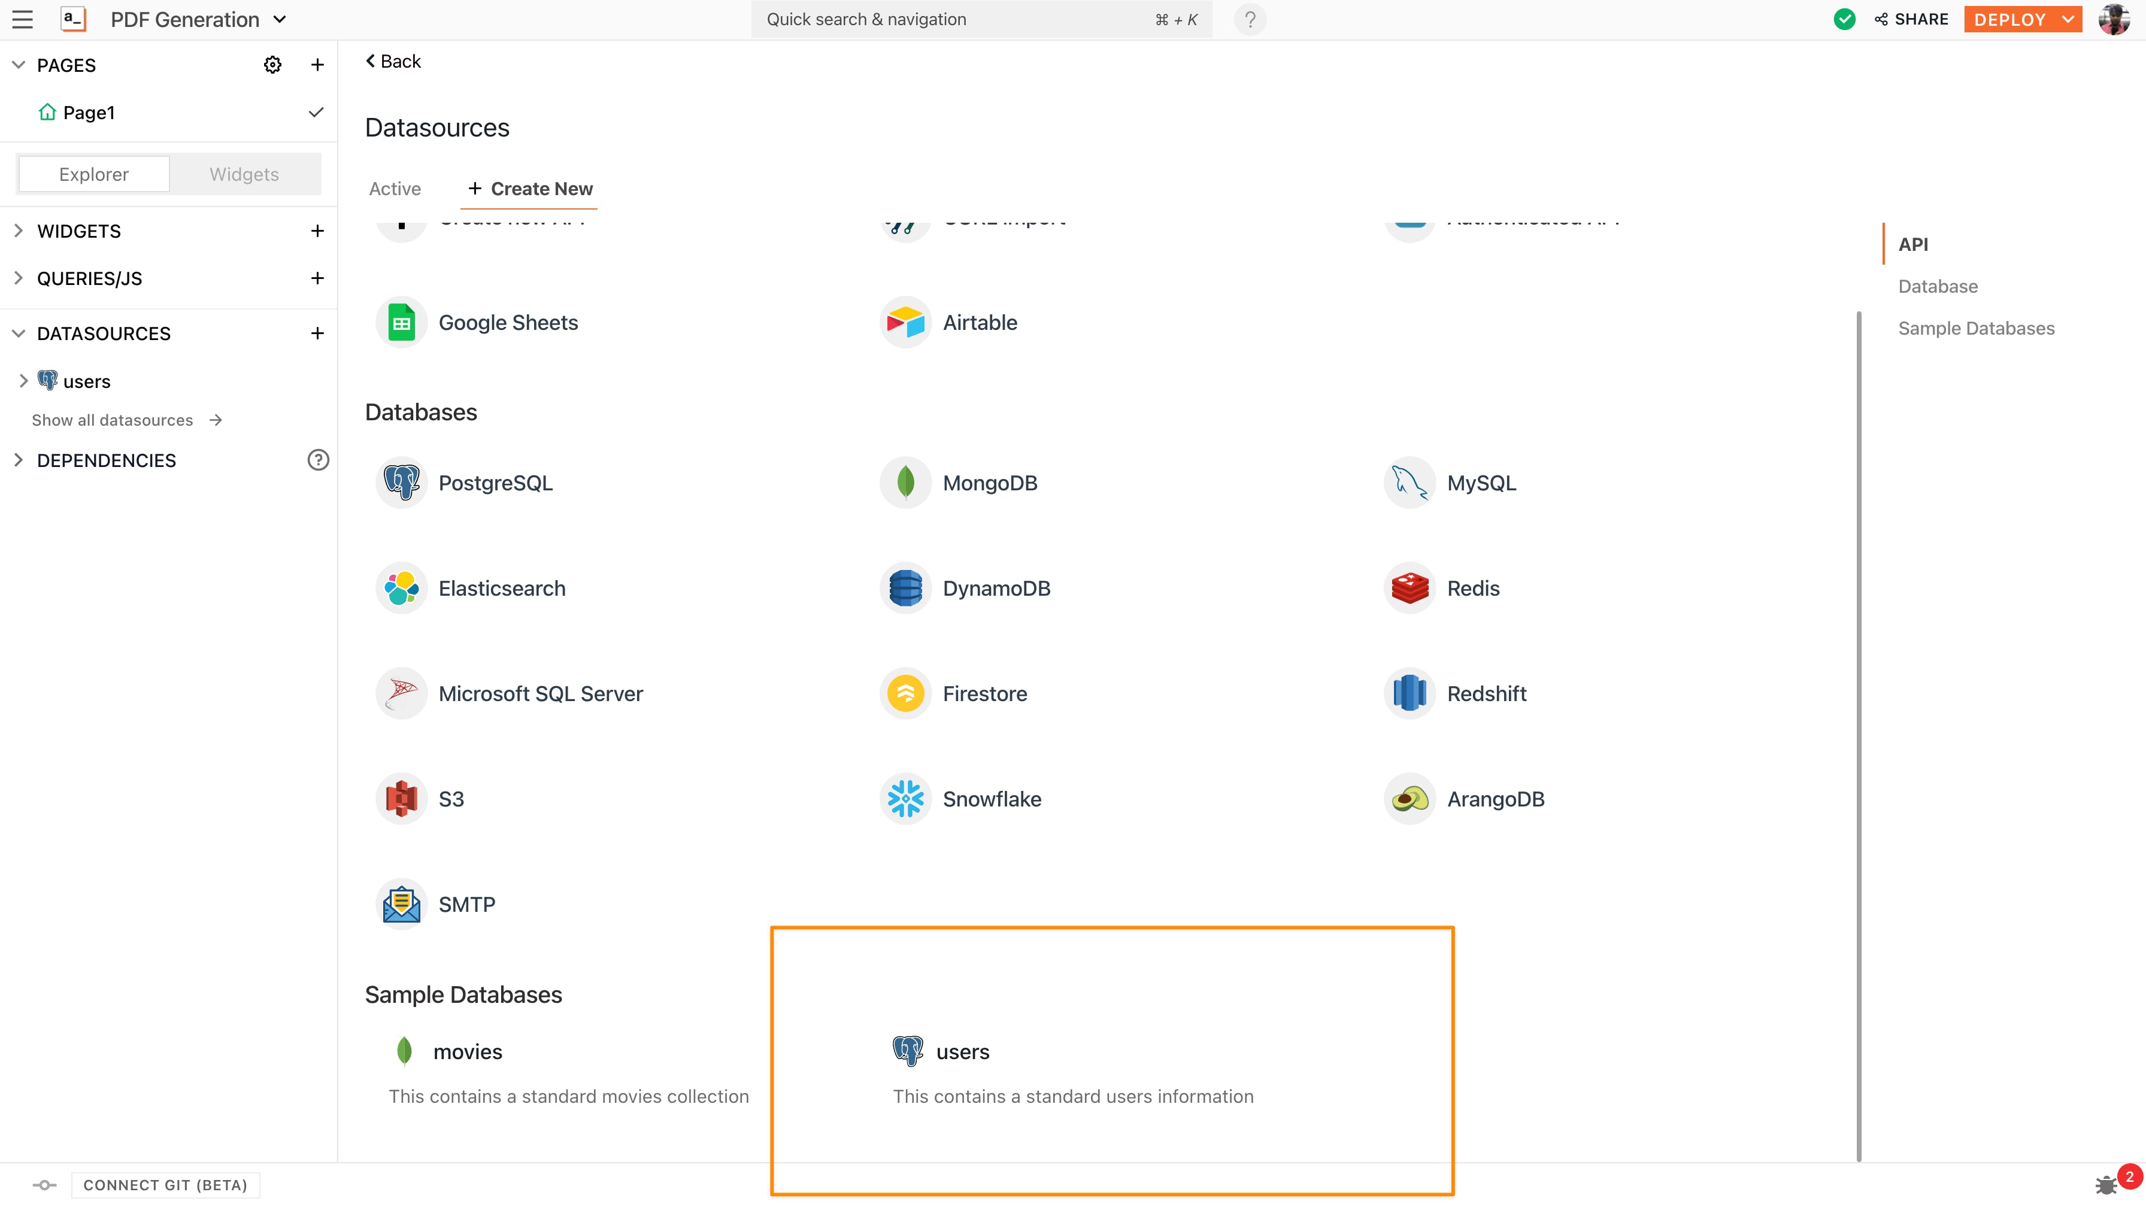Screen dimensions: 2146x1207
Task: Go Back from Datasources page
Action: [x=393, y=61]
